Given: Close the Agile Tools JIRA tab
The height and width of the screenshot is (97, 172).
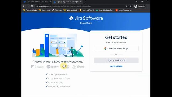Looking at the screenshot, I should pyautogui.click(x=50, y=2).
